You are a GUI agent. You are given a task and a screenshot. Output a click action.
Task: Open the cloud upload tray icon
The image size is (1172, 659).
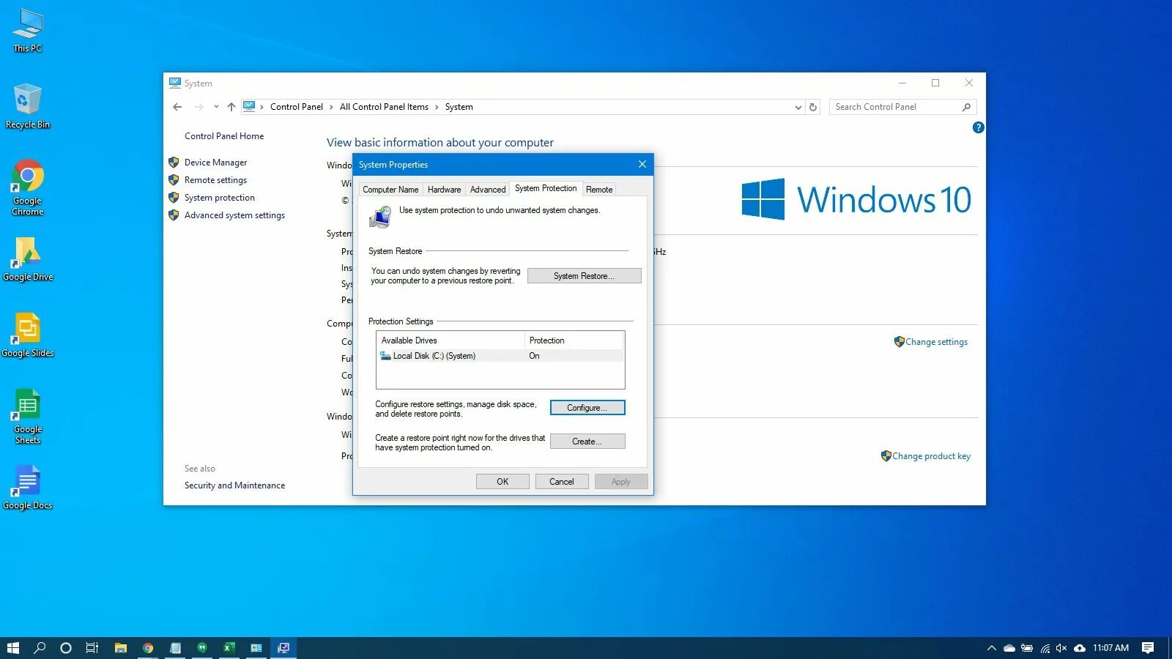click(x=1080, y=648)
